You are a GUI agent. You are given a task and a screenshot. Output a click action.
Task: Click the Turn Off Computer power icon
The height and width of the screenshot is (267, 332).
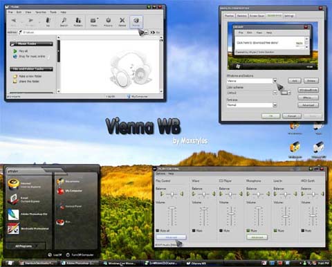coord(68,255)
